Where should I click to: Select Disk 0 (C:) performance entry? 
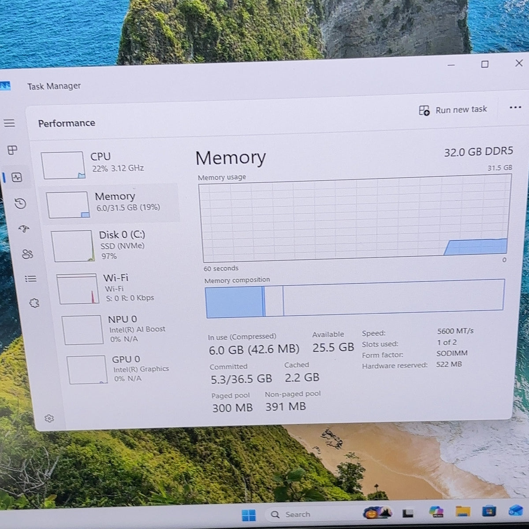[x=115, y=245]
